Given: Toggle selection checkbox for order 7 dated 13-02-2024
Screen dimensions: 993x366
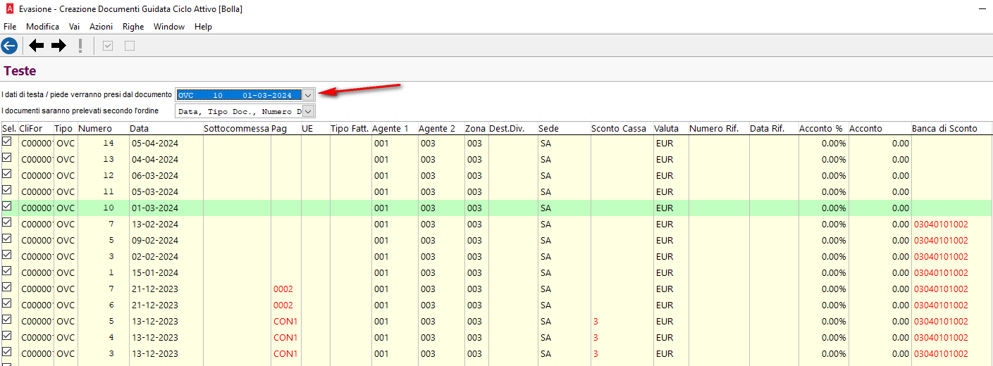Looking at the screenshot, I should [x=7, y=222].
